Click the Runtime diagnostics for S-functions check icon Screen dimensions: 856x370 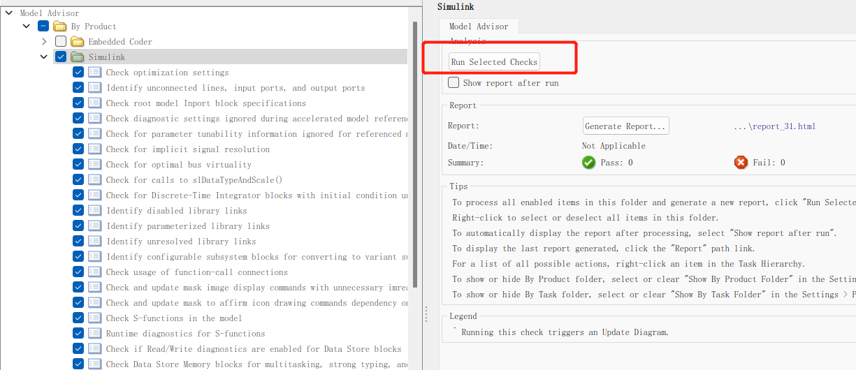pos(94,334)
